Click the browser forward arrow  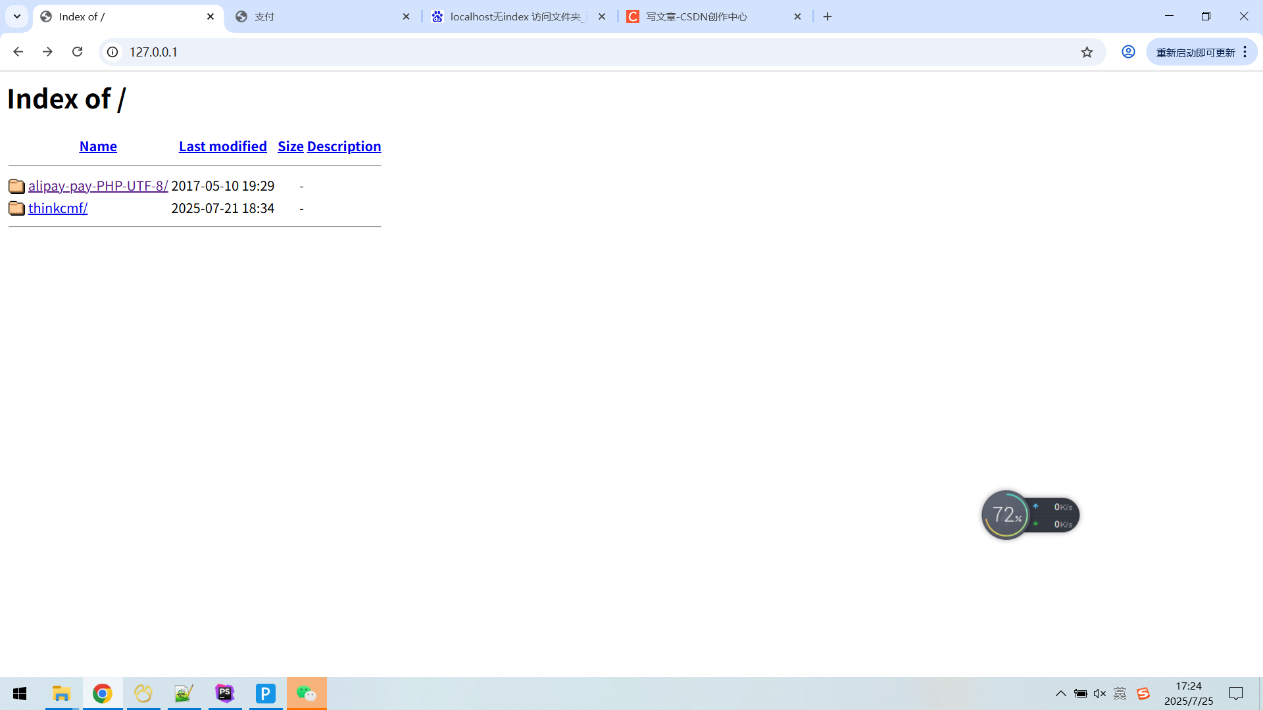click(x=47, y=52)
